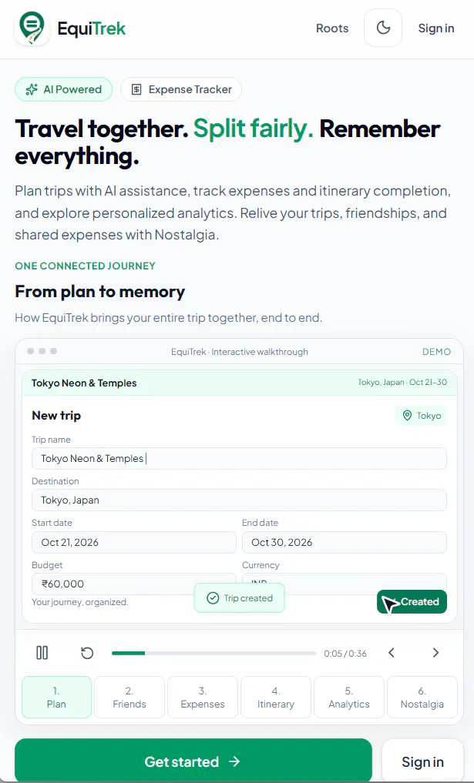Select the 2. Friends step tab
474x783 pixels.
tap(129, 697)
